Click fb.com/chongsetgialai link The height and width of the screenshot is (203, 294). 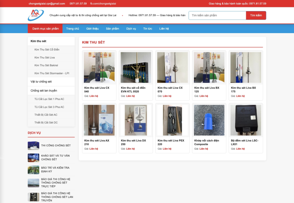[103, 4]
